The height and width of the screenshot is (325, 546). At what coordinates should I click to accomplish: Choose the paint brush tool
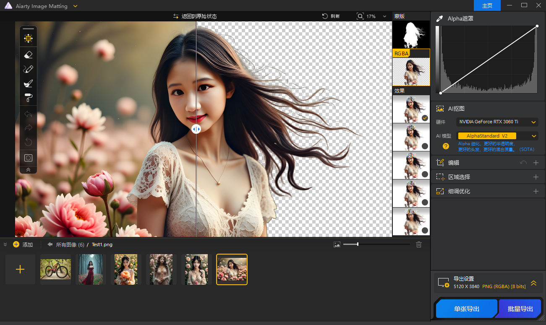pyautogui.click(x=28, y=83)
